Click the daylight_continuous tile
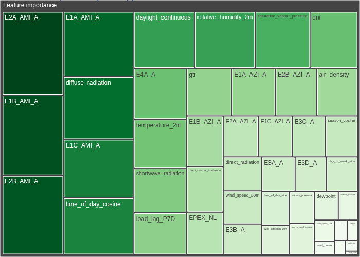Viewport: 360px width, 257px height. [x=164, y=40]
